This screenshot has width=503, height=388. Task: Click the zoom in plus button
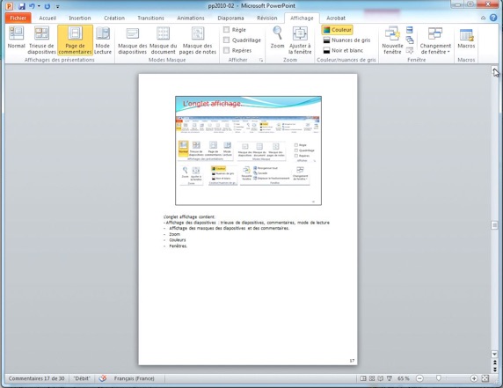click(474, 378)
